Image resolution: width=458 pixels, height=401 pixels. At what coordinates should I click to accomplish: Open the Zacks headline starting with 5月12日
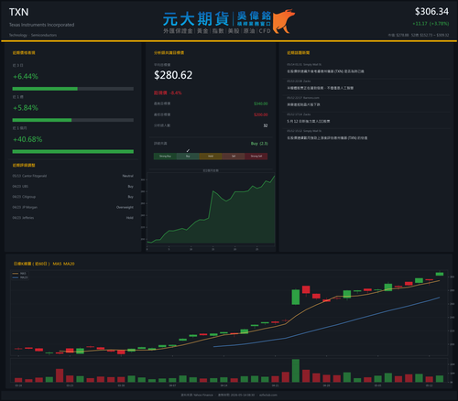click(x=309, y=121)
